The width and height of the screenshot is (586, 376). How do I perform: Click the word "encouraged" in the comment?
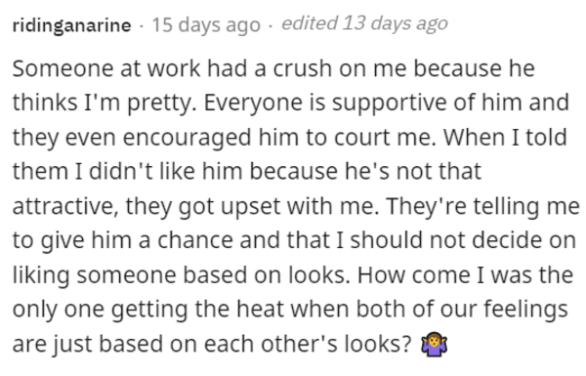pos(187,138)
